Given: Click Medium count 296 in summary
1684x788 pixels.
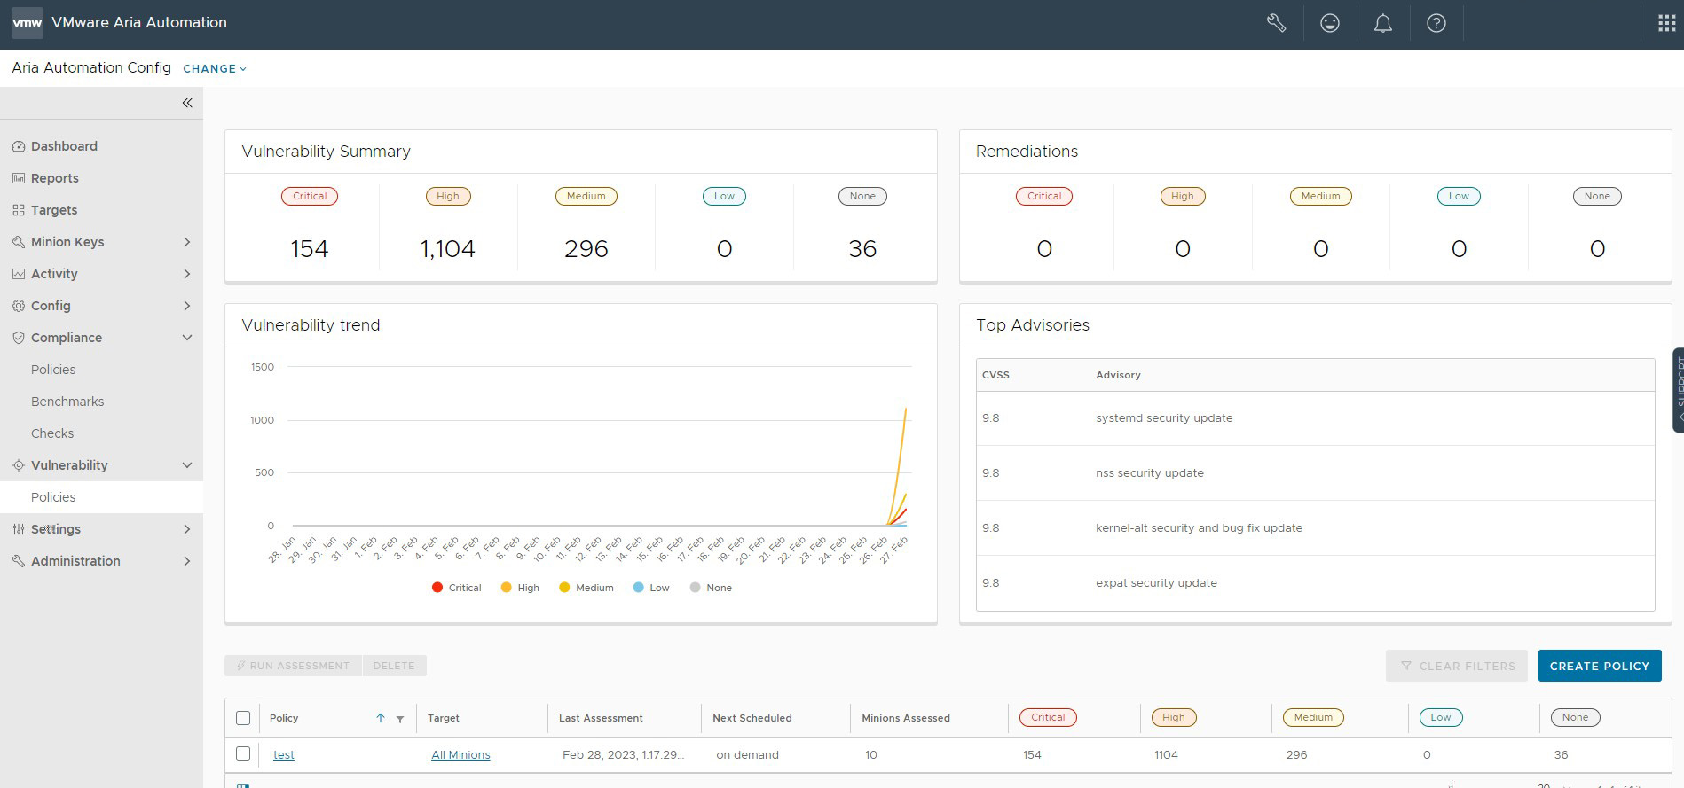Looking at the screenshot, I should [x=586, y=249].
